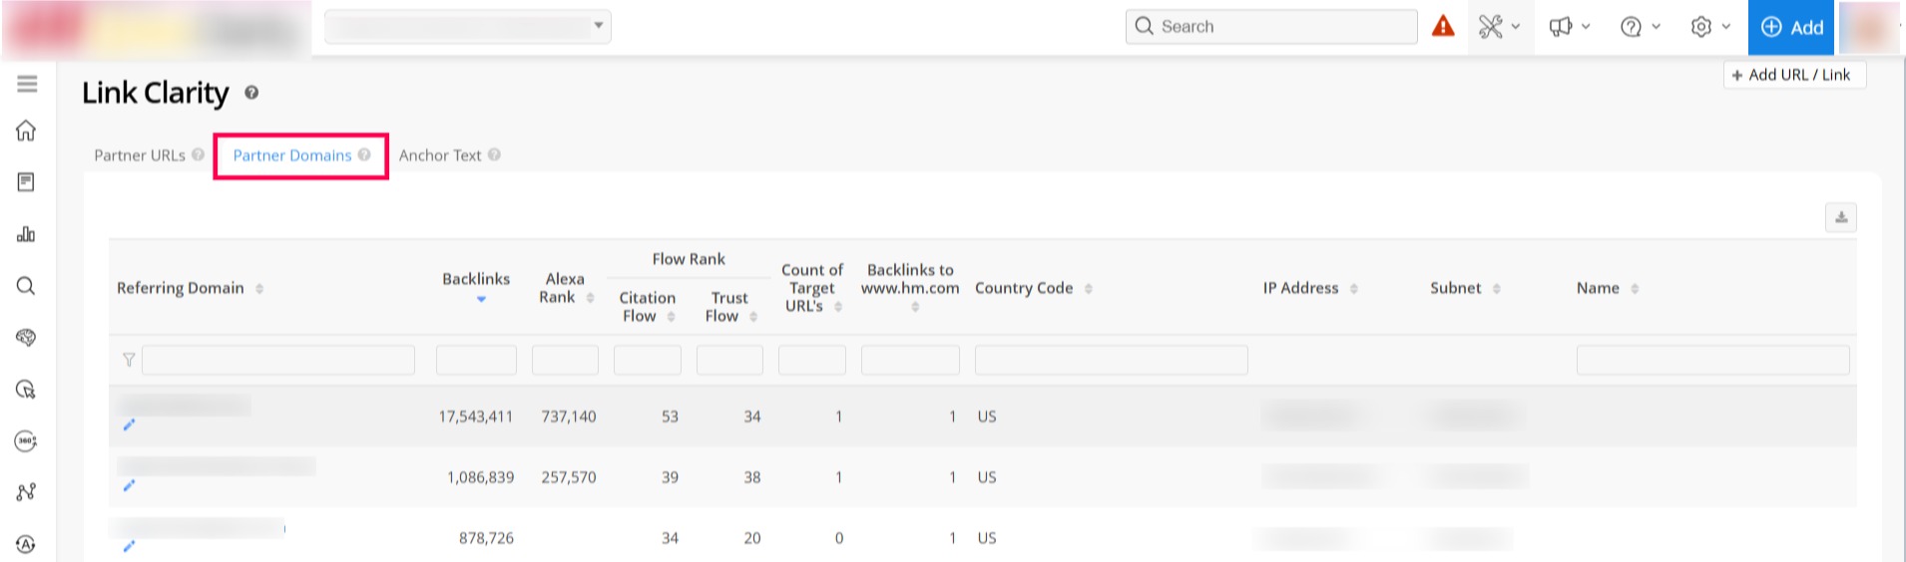1906x562 pixels.
Task: Click edit pencil on first referring domain
Action: 129,425
